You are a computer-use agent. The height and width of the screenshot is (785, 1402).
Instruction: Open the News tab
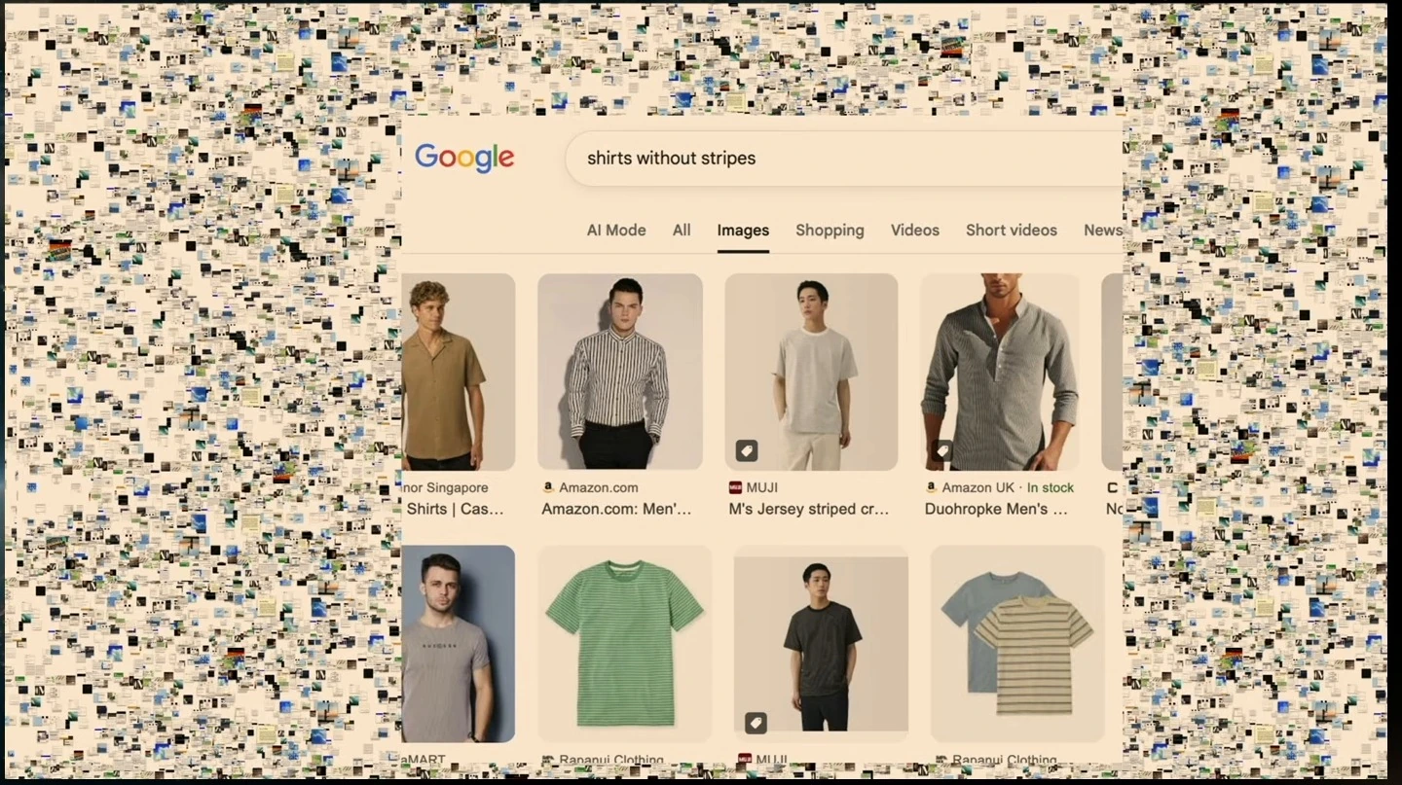(x=1102, y=231)
